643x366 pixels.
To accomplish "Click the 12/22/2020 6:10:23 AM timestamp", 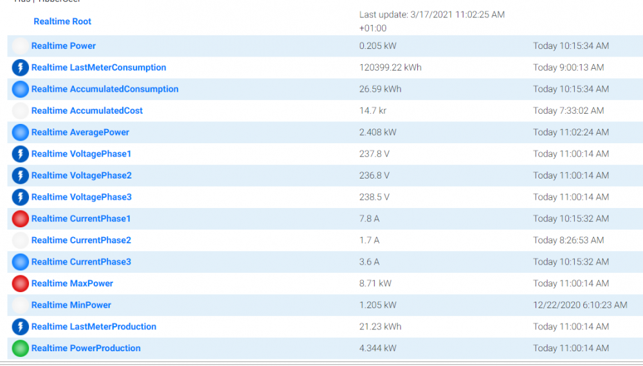I will click(580, 305).
